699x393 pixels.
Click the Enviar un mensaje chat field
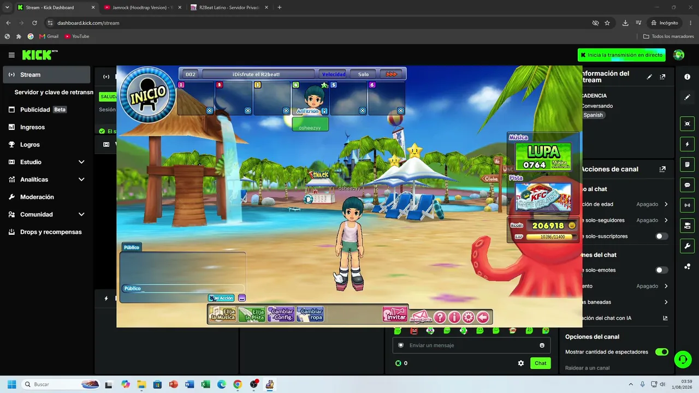471,346
